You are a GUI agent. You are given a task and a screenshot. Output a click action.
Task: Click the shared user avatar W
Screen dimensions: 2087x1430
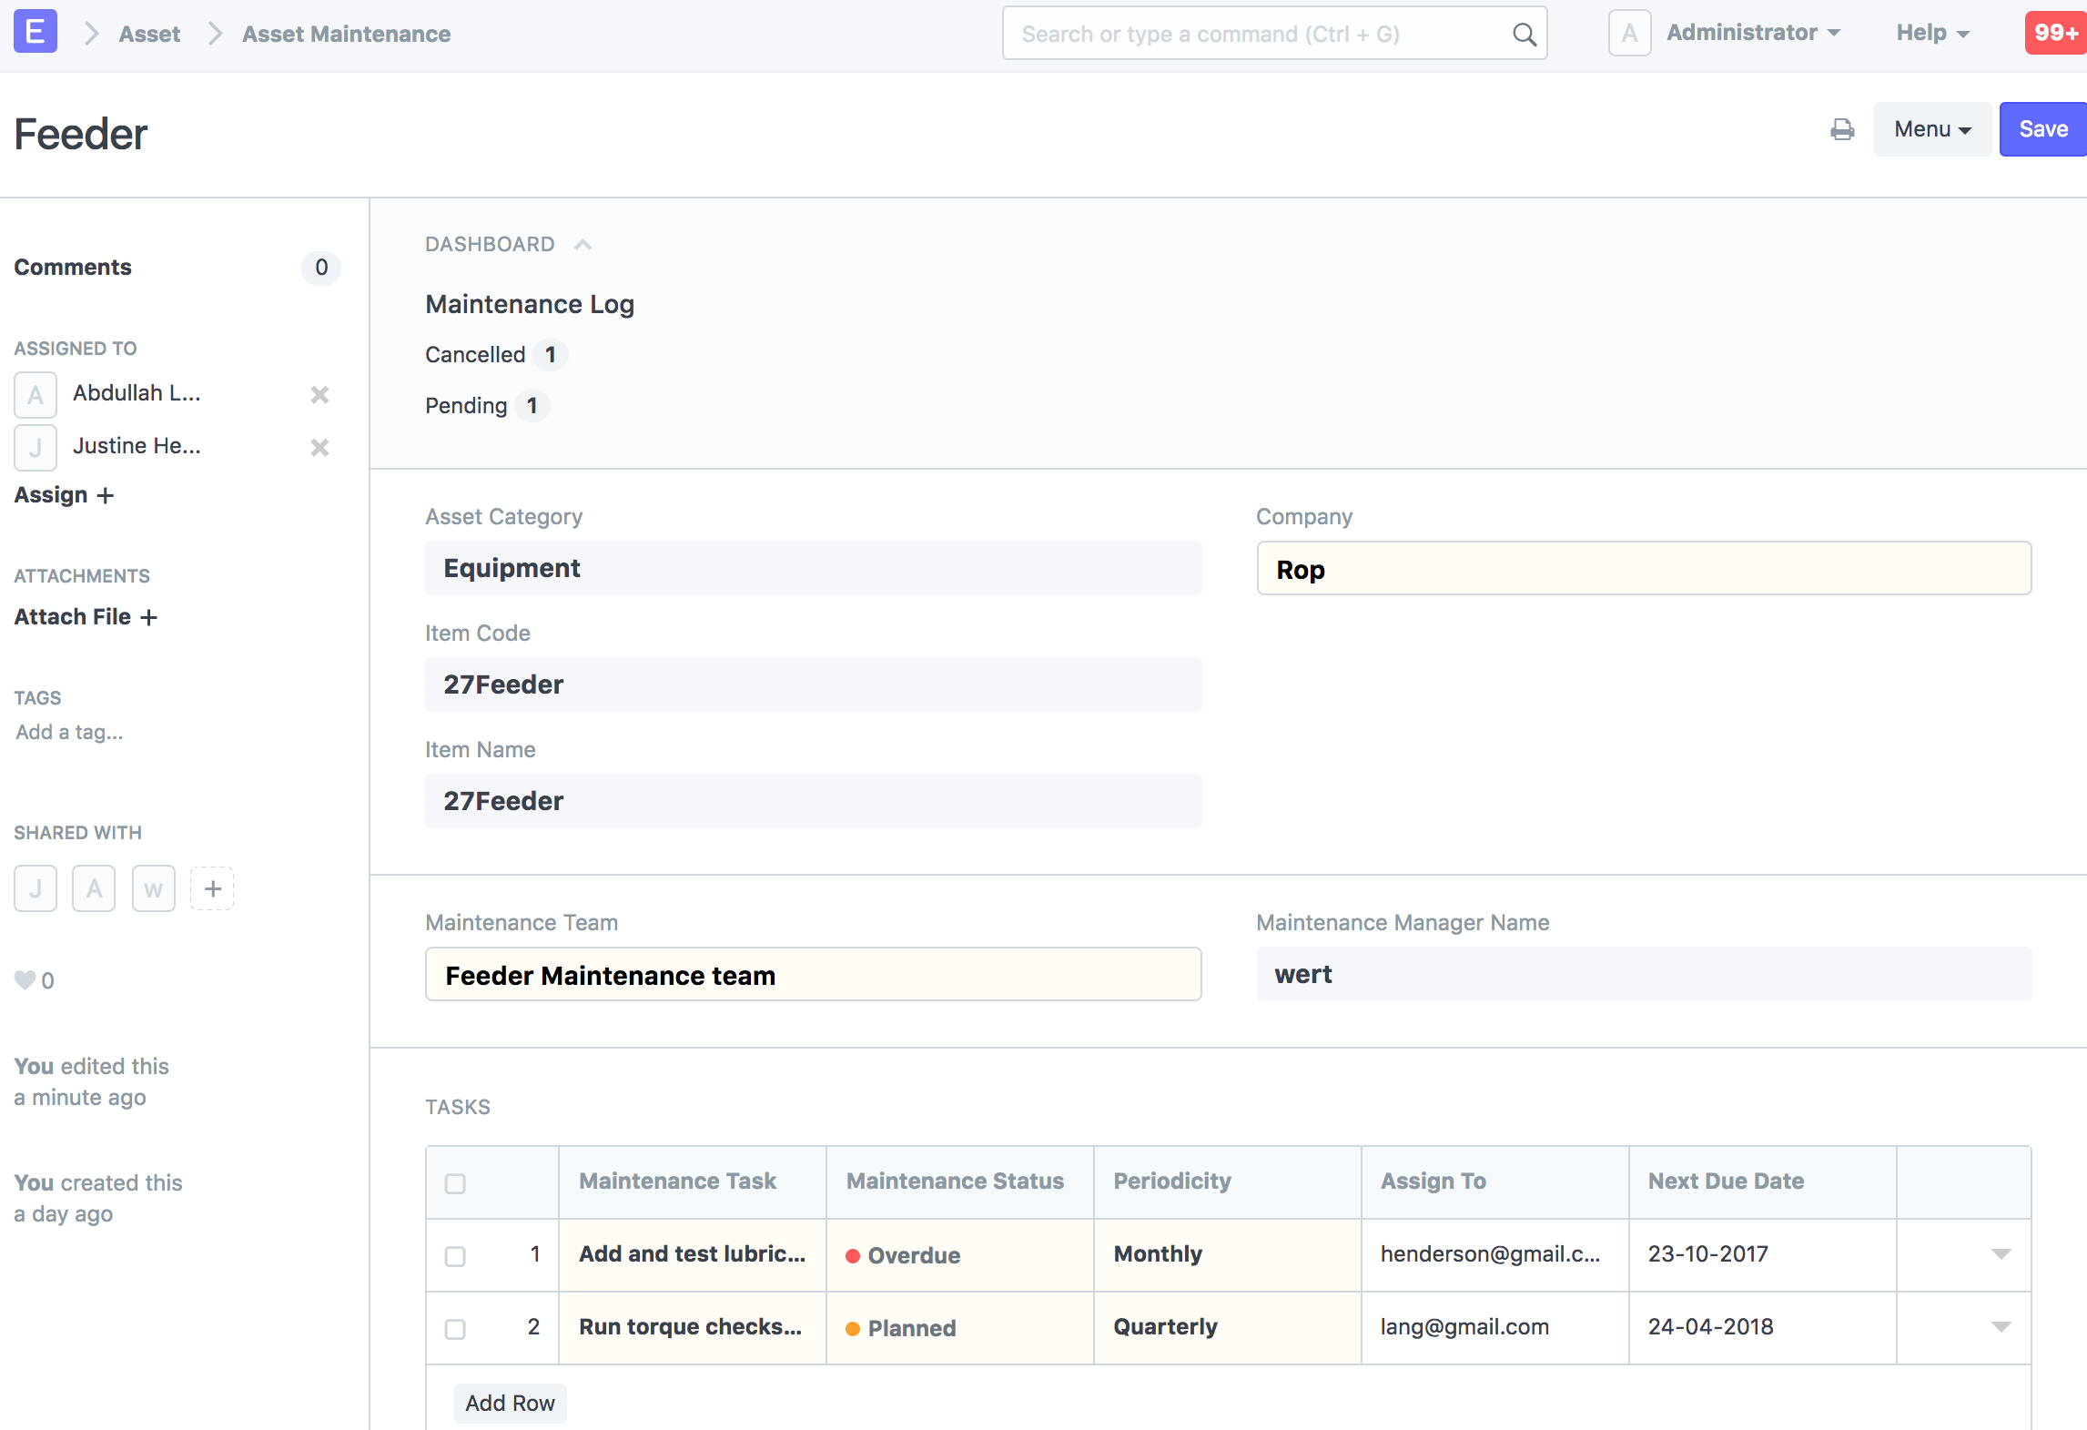(153, 888)
